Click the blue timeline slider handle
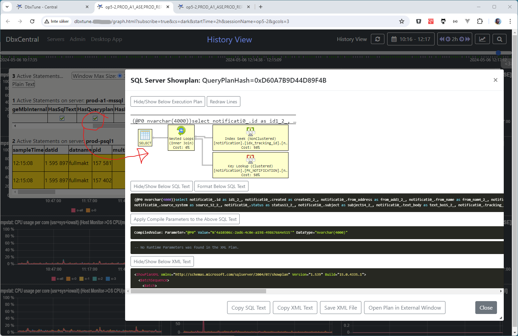 pyautogui.click(x=498, y=52)
